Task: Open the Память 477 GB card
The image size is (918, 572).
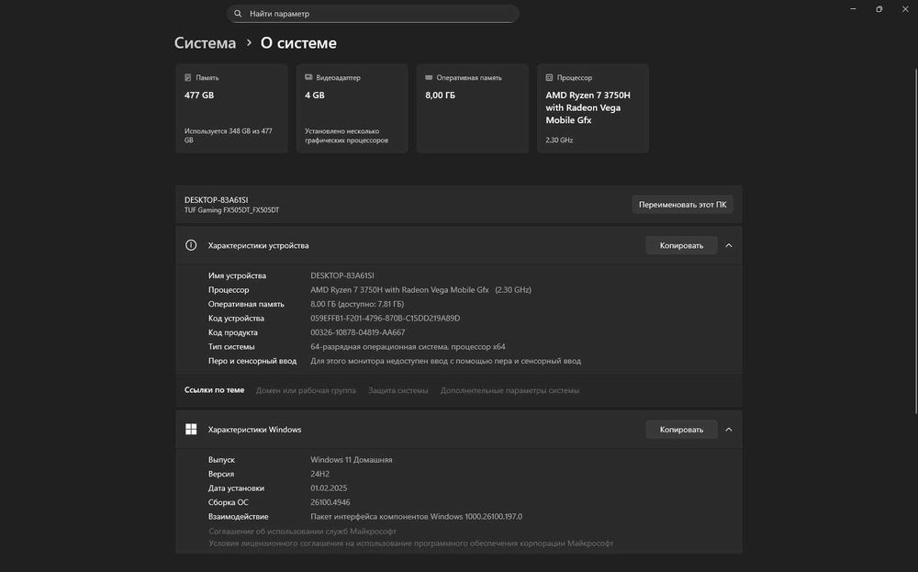Action: pos(231,108)
